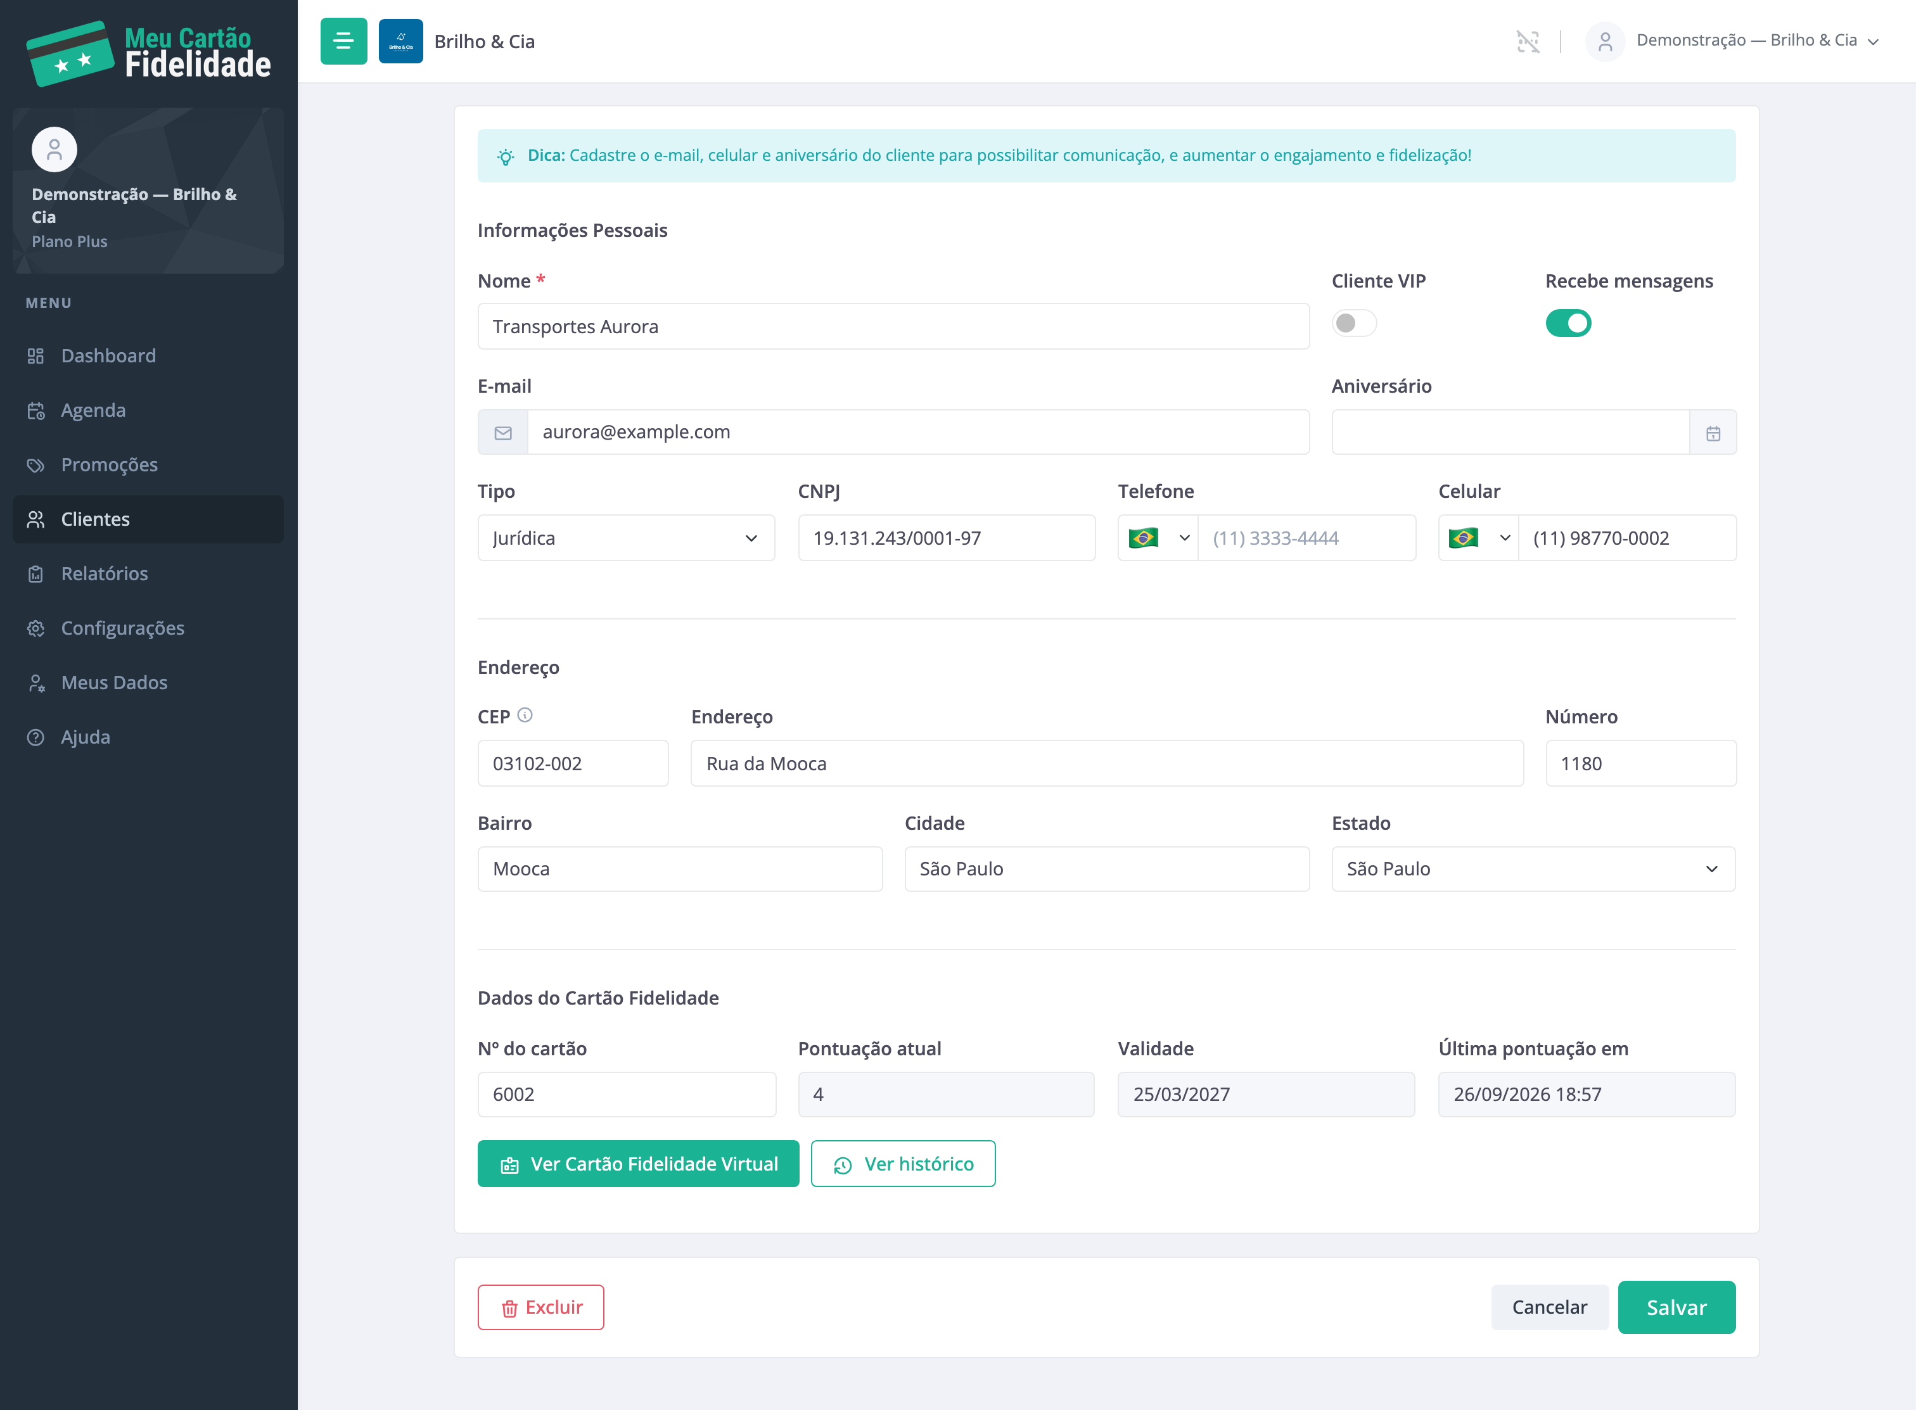Select Clientes in the sidebar menu
The image size is (1916, 1410).
(148, 519)
